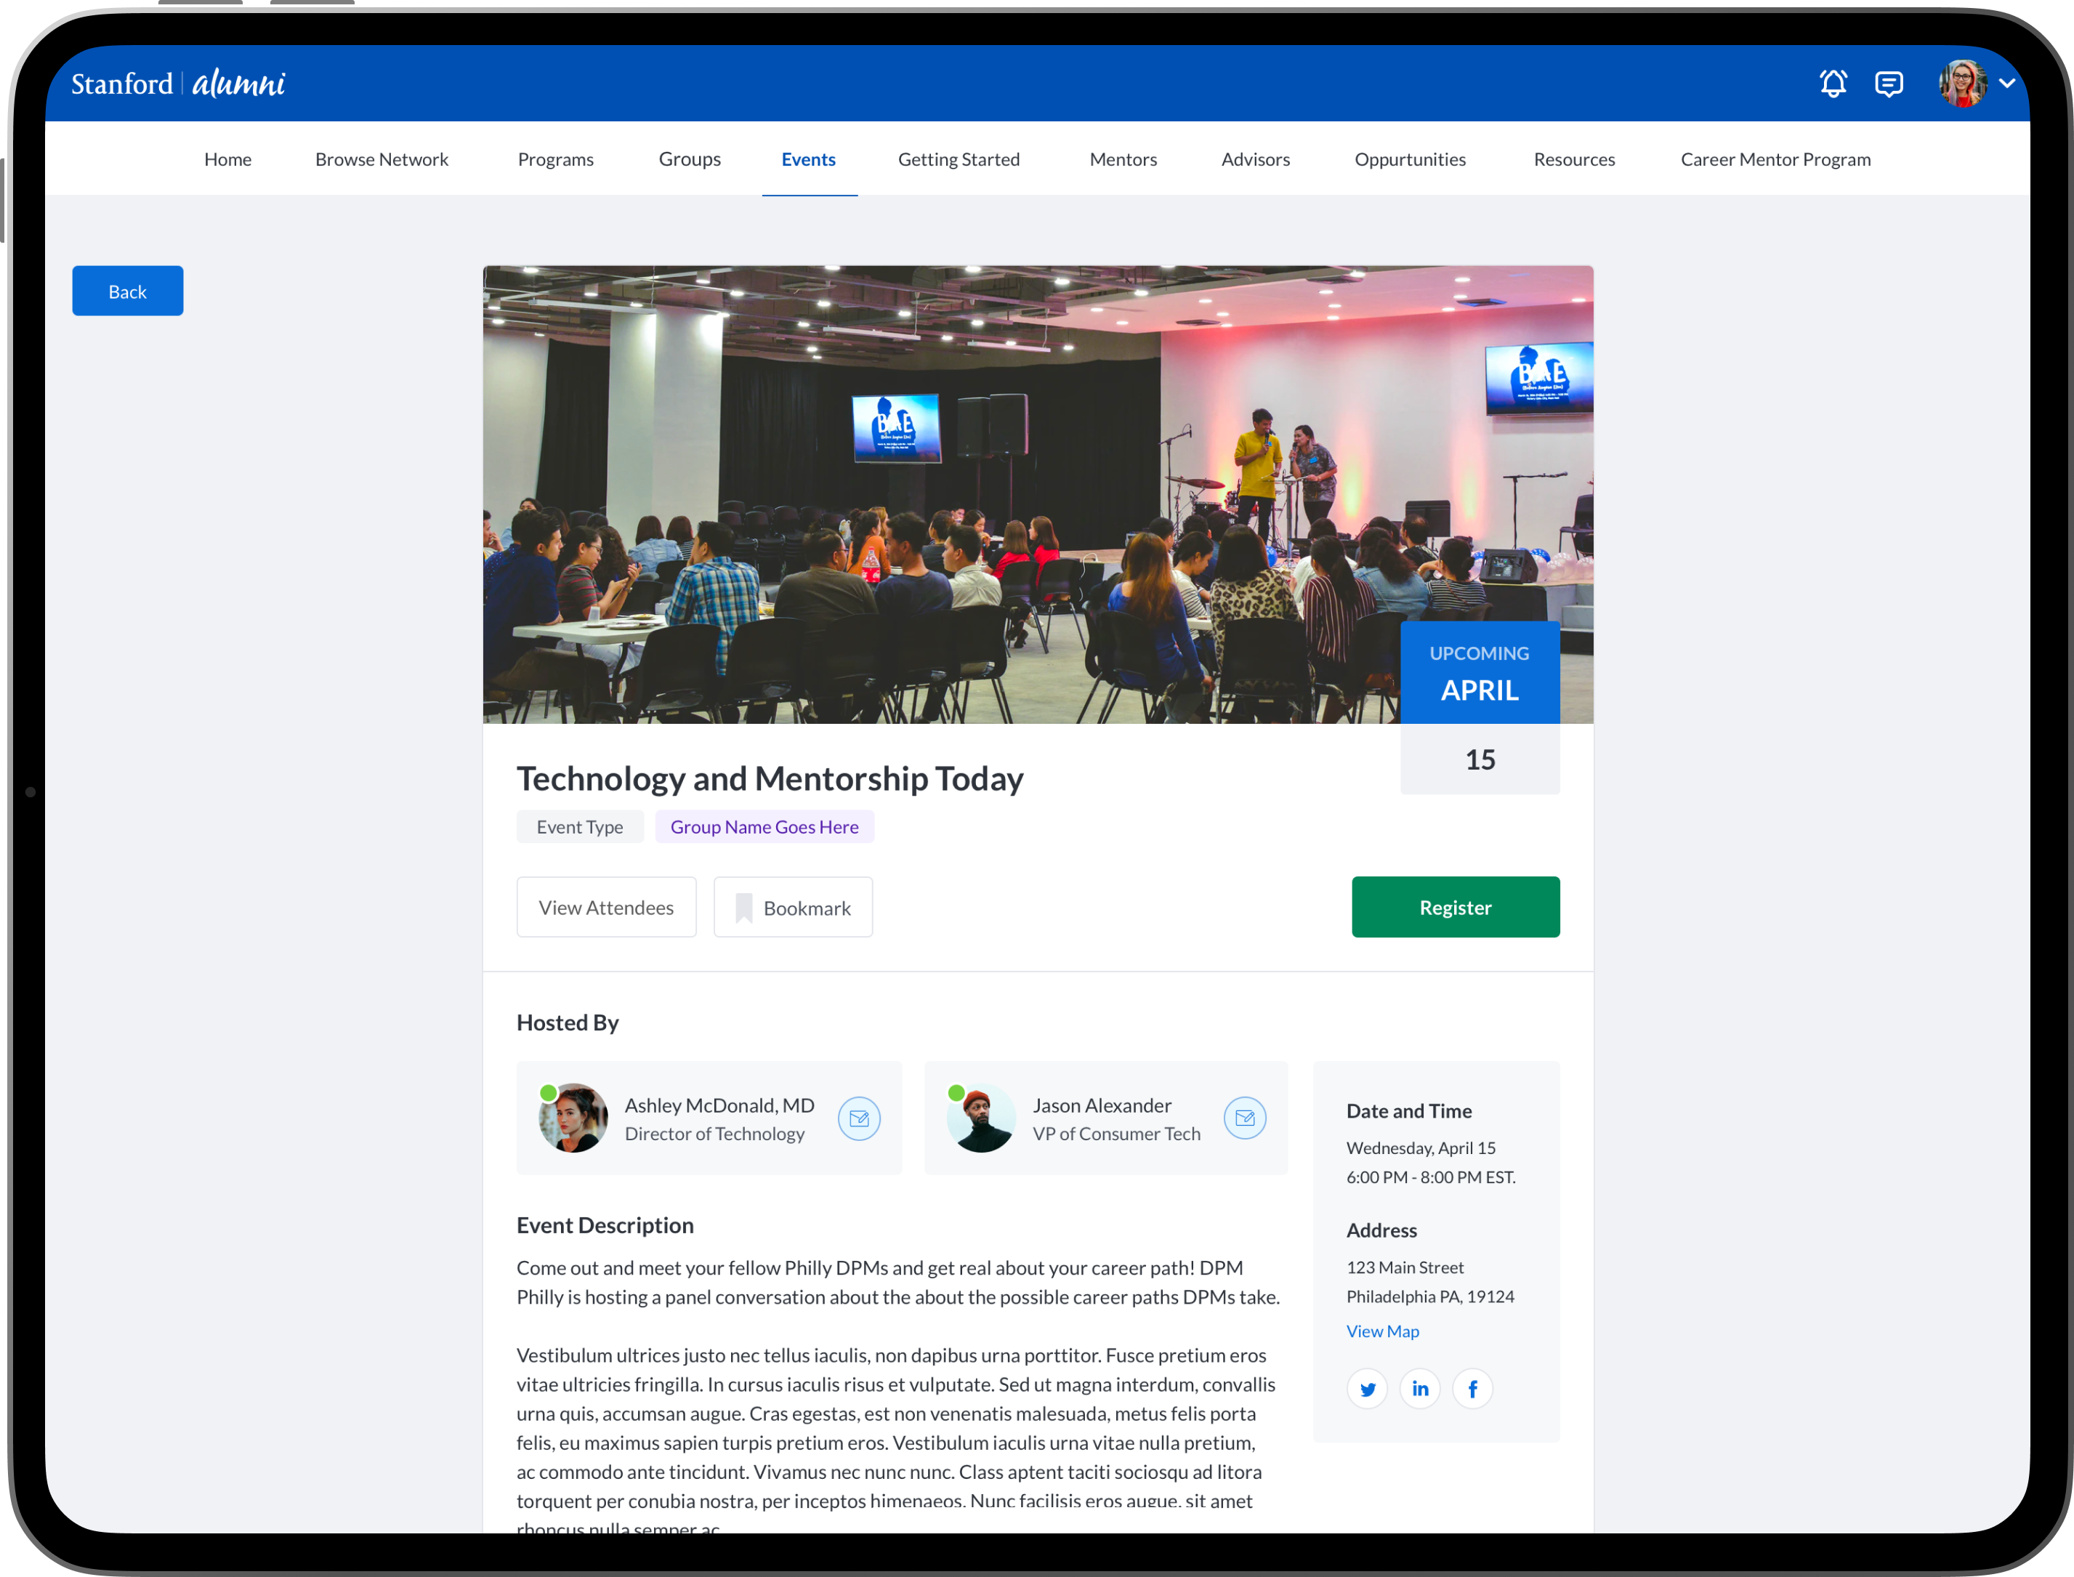Click the Group Name Goes Here tag
2074x1577 pixels.
click(x=764, y=827)
